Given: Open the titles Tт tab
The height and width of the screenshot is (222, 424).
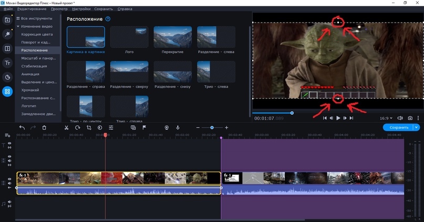Looking at the screenshot, I should coord(7,63).
